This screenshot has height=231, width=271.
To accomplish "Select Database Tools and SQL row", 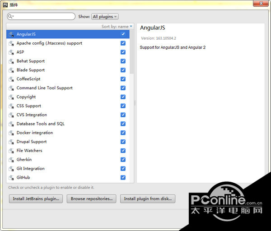I will [x=68, y=124].
